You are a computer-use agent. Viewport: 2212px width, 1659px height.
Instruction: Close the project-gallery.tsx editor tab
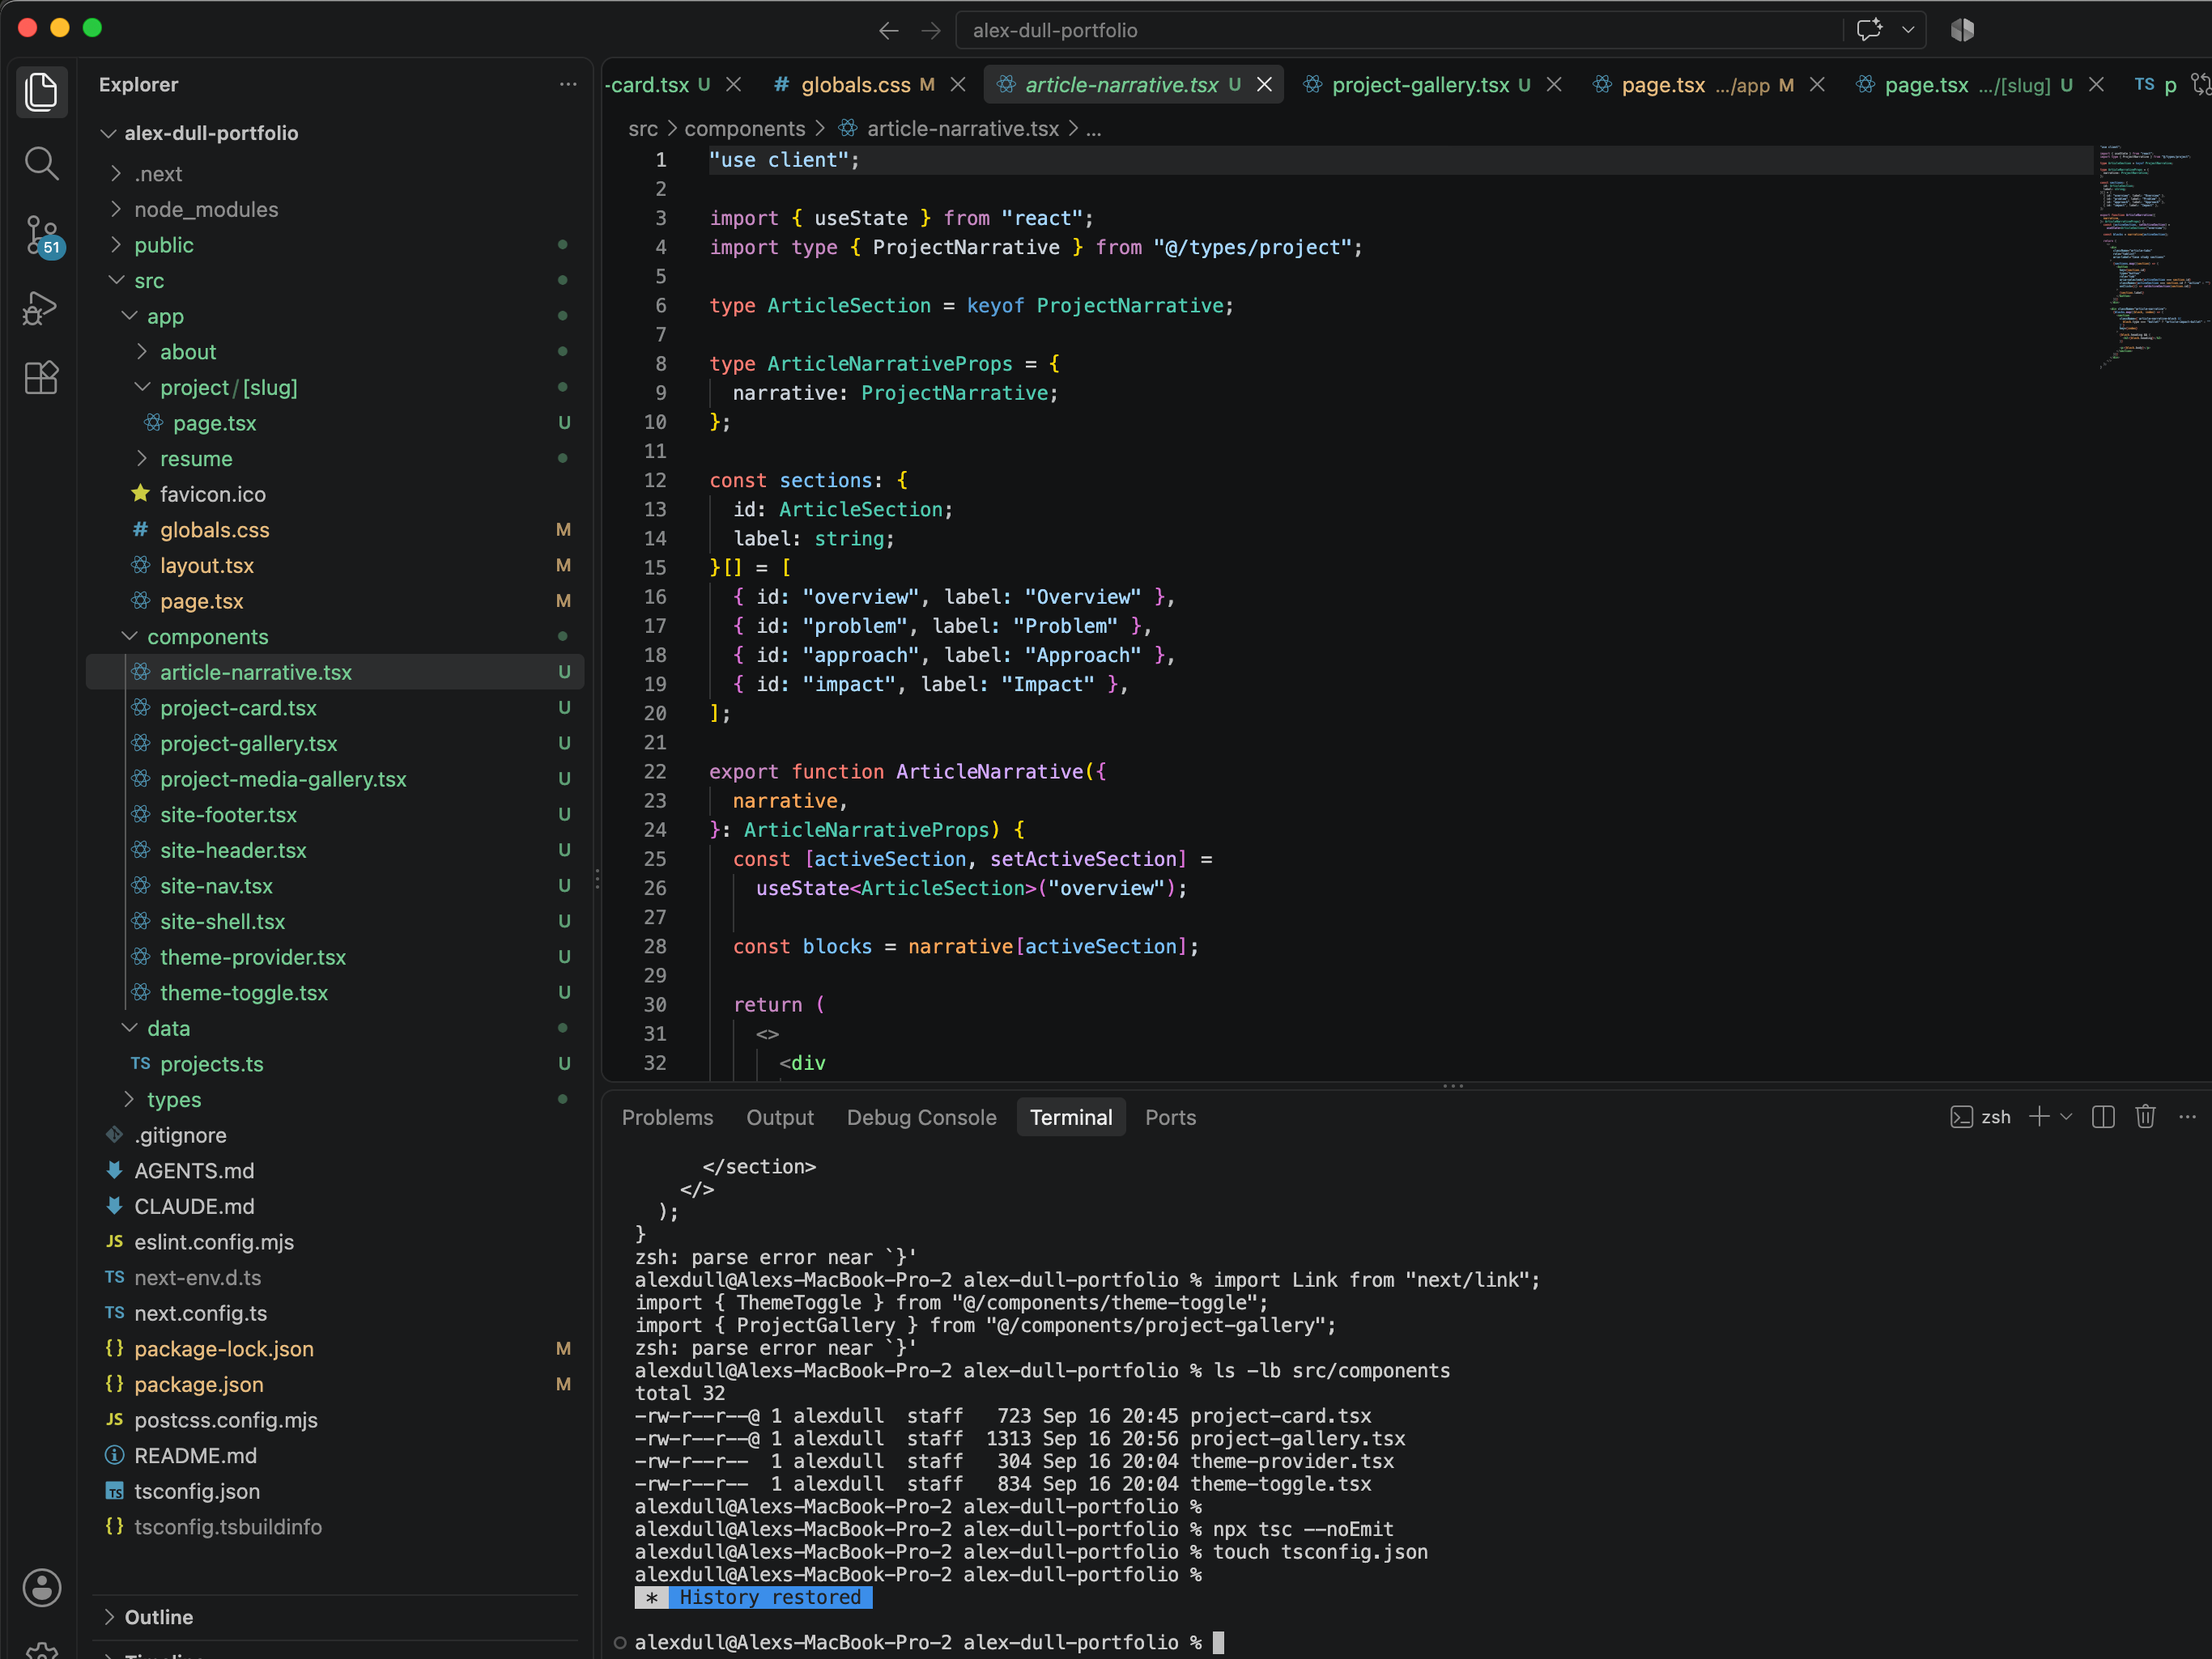1554,85
